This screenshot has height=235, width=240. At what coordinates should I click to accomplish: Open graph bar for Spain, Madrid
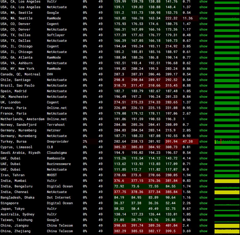click(x=227, y=92)
